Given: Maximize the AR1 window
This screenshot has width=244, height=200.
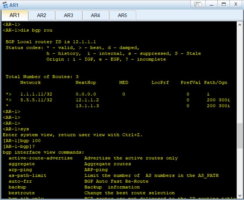Looking at the screenshot, I should 224,4.
